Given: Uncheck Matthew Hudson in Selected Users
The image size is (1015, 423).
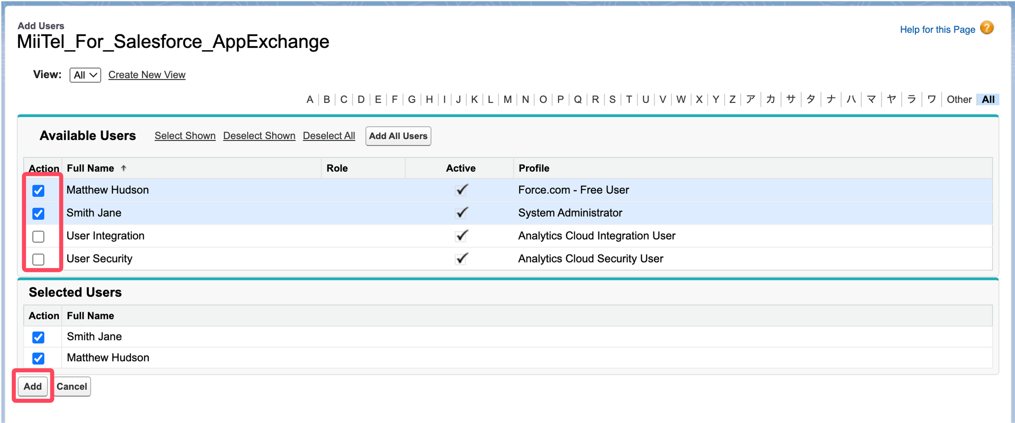Looking at the screenshot, I should (x=38, y=358).
